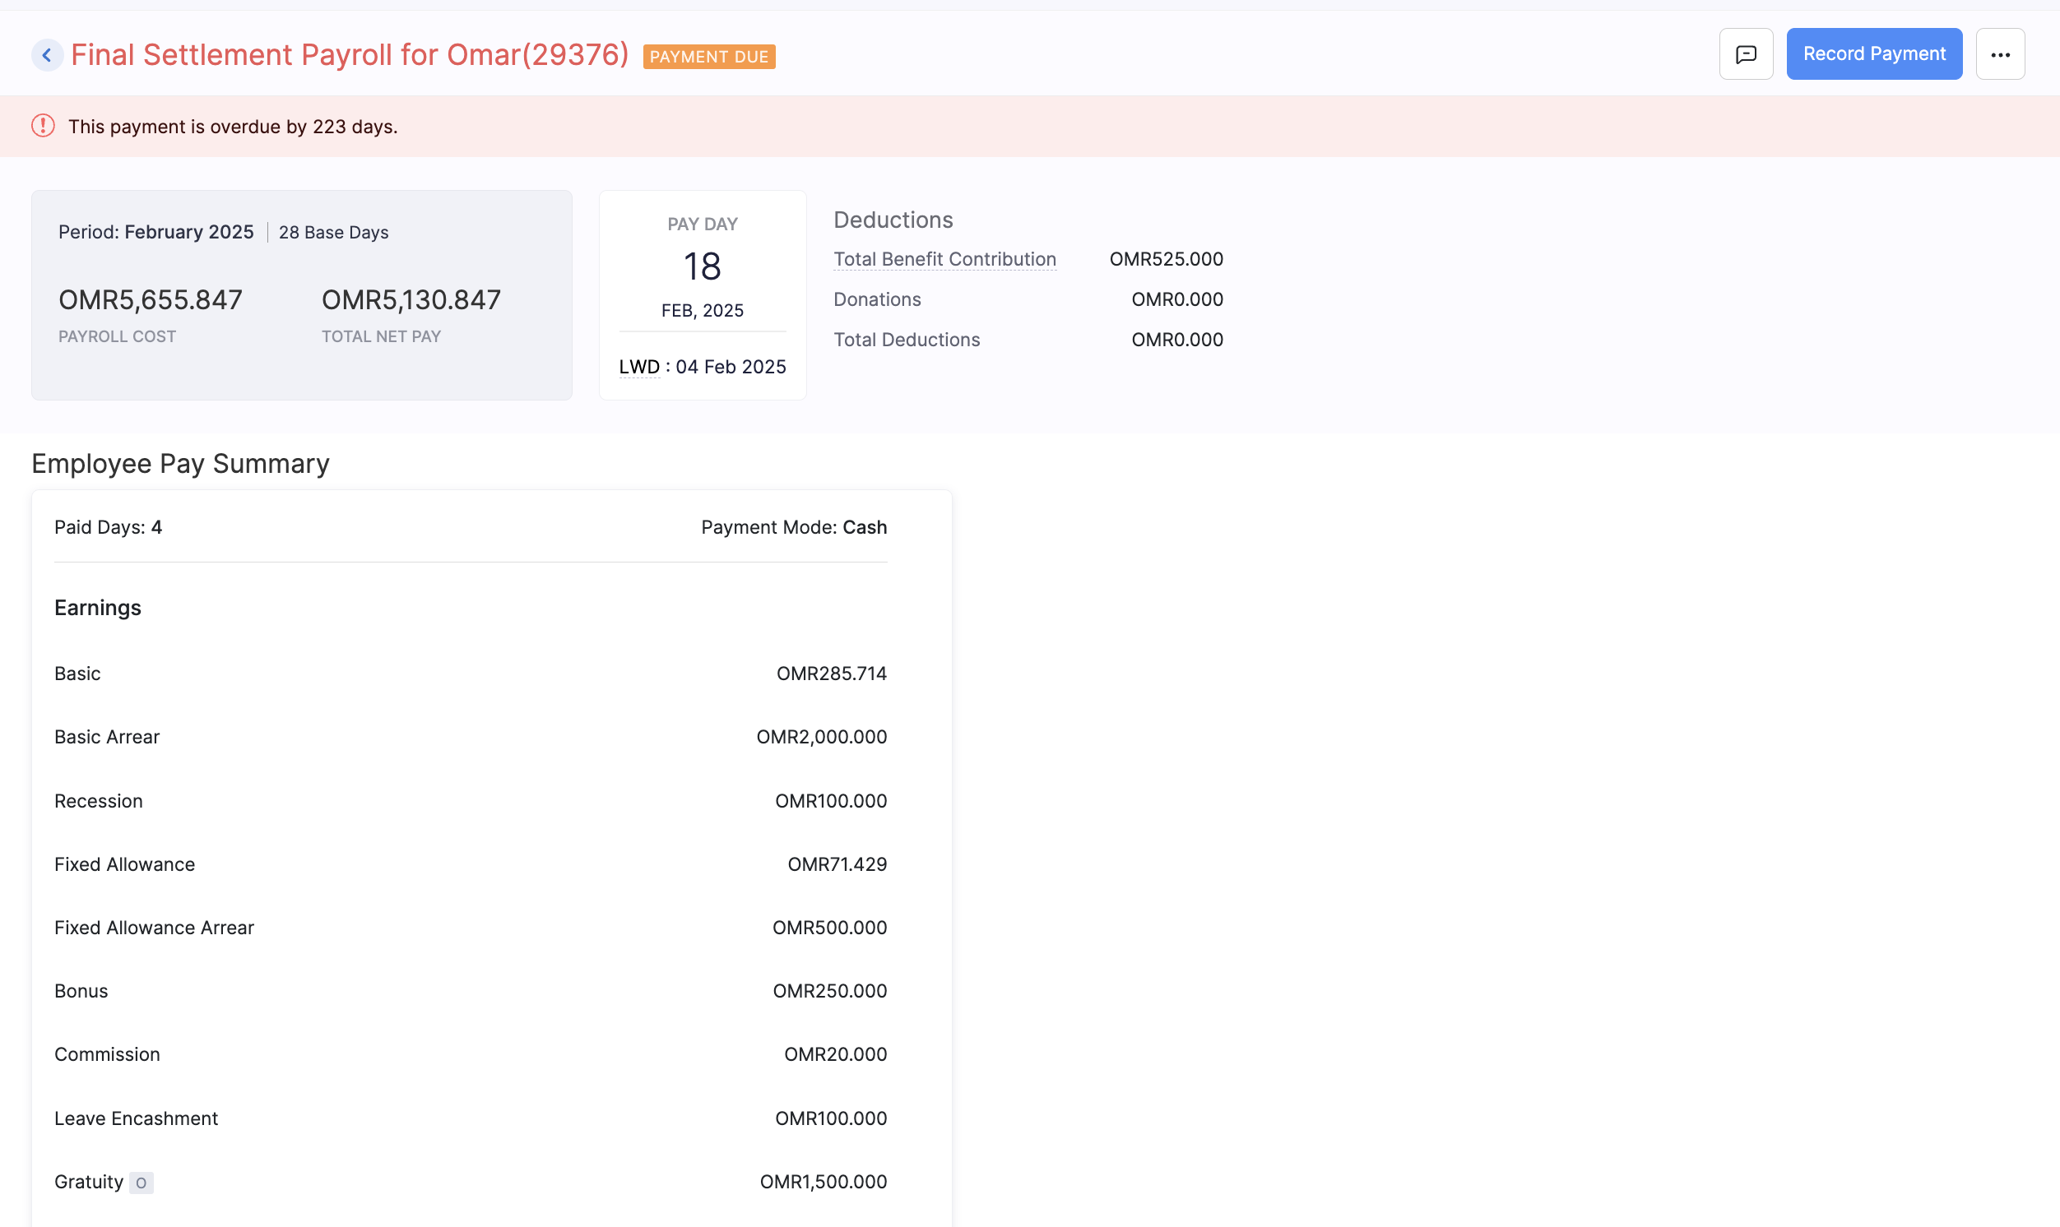2060x1227 pixels.
Task: Click the overdue warning alert icon
Action: (x=43, y=127)
